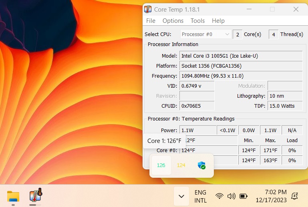
Task: Click the Core(s) count box showing 2
Action: click(238, 34)
